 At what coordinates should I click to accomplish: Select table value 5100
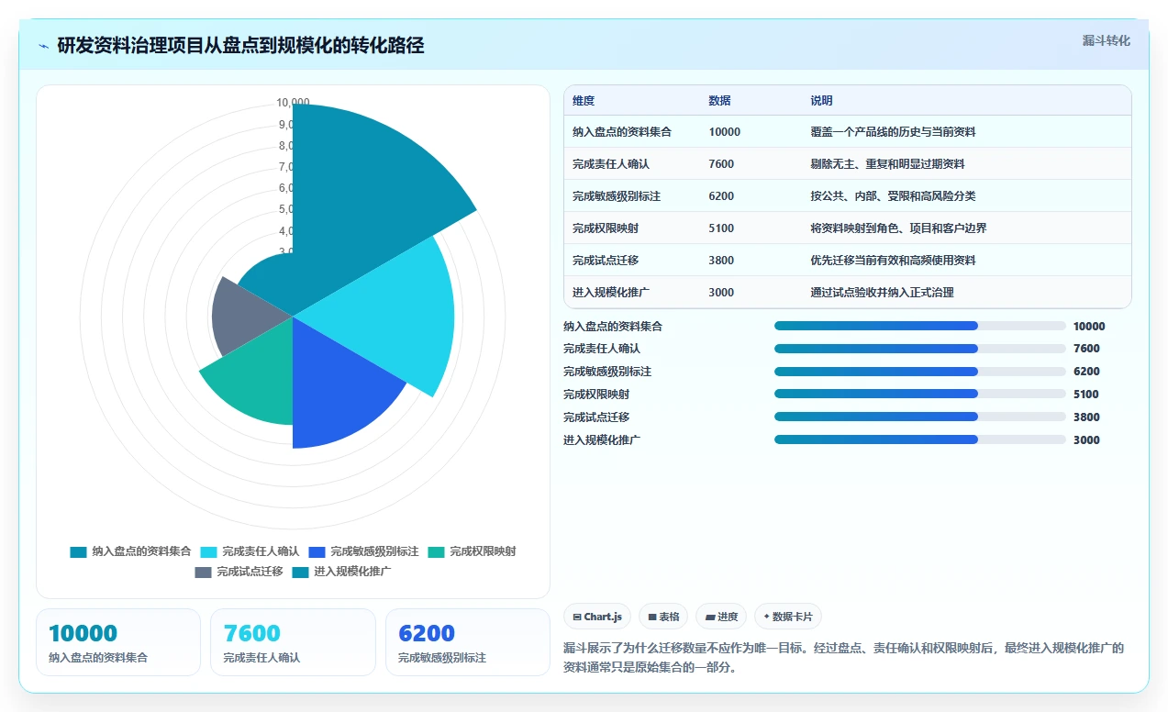721,228
